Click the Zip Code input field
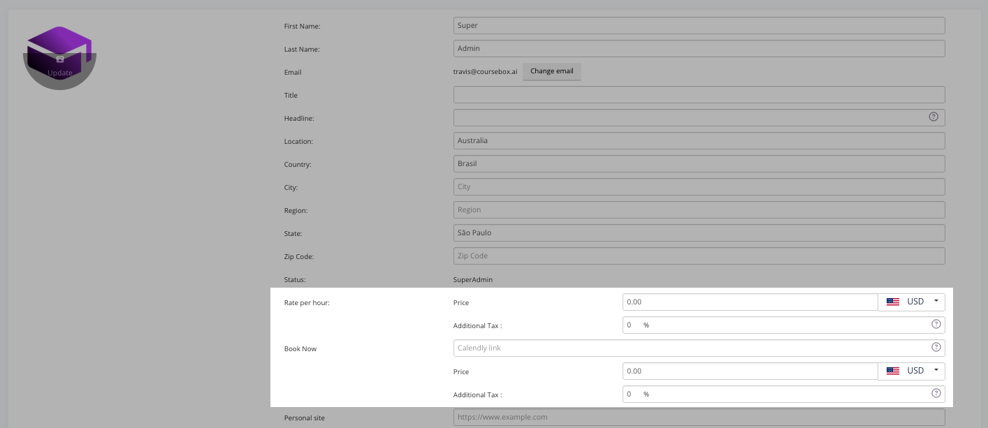 pyautogui.click(x=699, y=256)
